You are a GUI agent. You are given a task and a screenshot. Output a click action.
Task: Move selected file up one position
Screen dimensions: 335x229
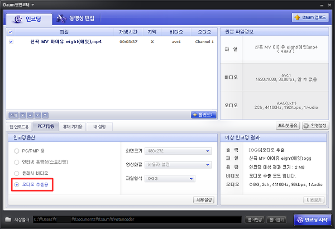click(x=30, y=115)
